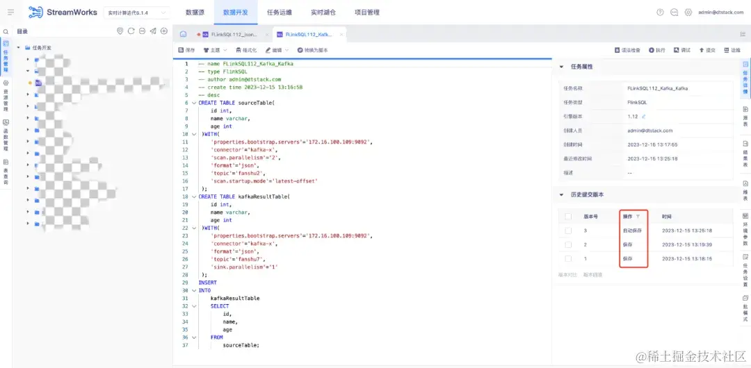
Task: Check the box for version 1
Action: (568, 258)
